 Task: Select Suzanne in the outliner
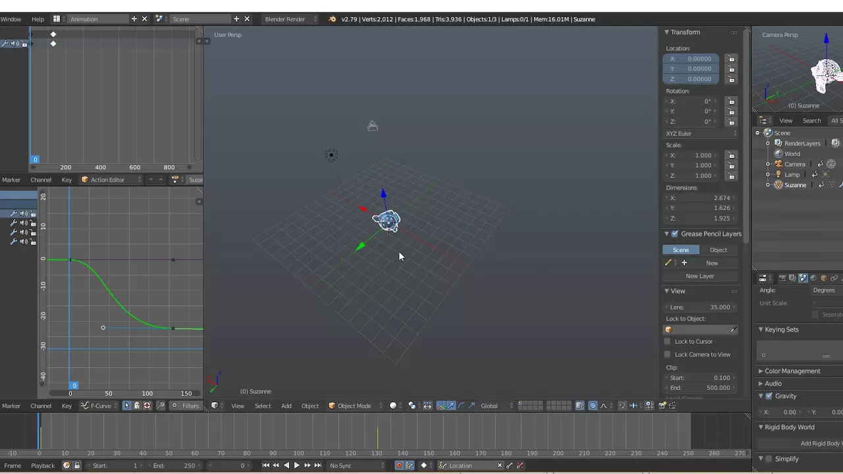coord(795,185)
